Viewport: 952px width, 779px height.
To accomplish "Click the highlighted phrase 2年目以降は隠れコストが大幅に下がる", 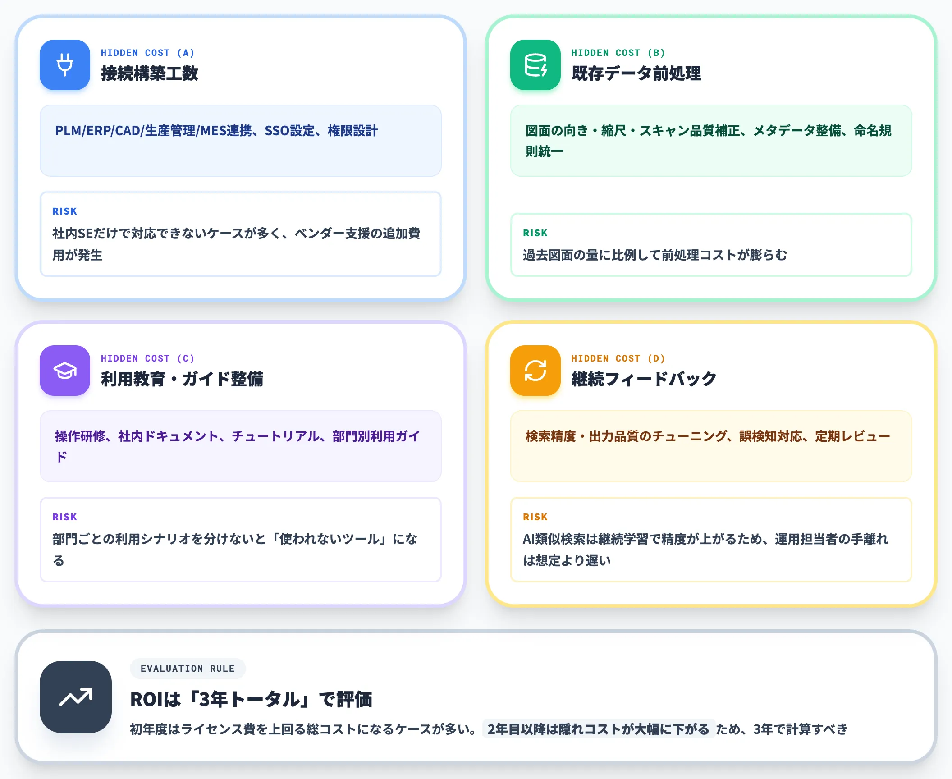I will (599, 729).
